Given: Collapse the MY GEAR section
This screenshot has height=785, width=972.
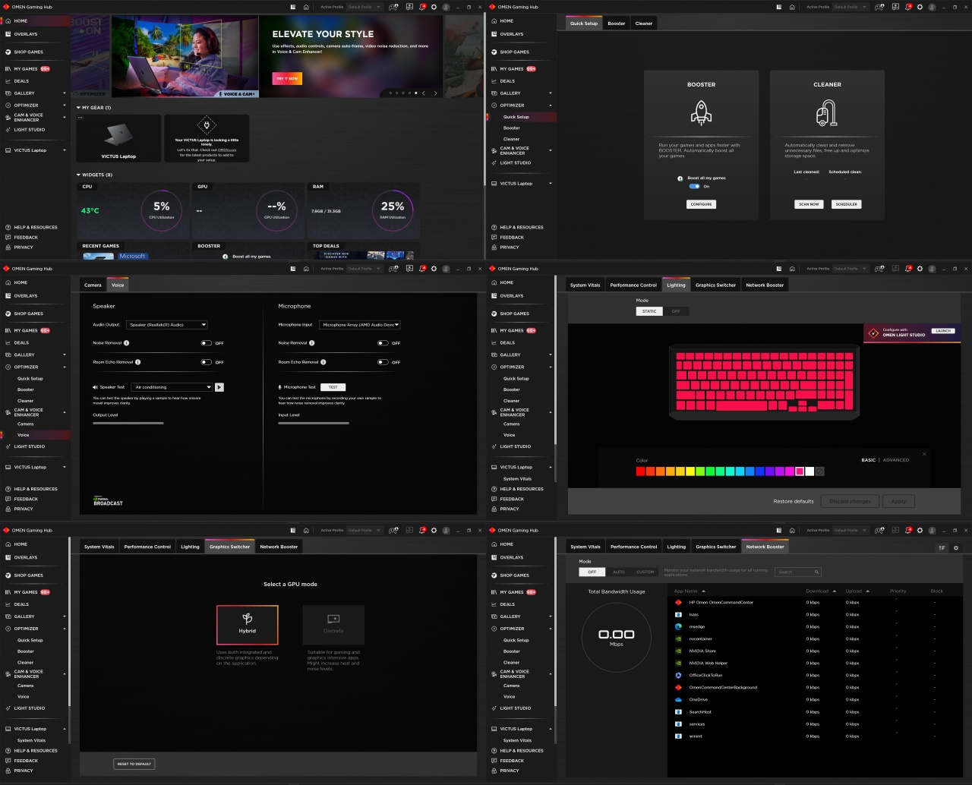Looking at the screenshot, I should point(78,108).
